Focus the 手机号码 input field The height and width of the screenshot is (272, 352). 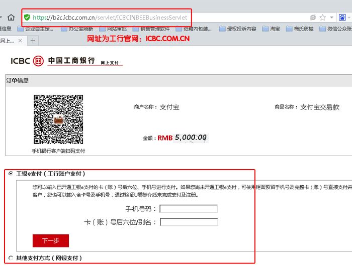(x=189, y=209)
